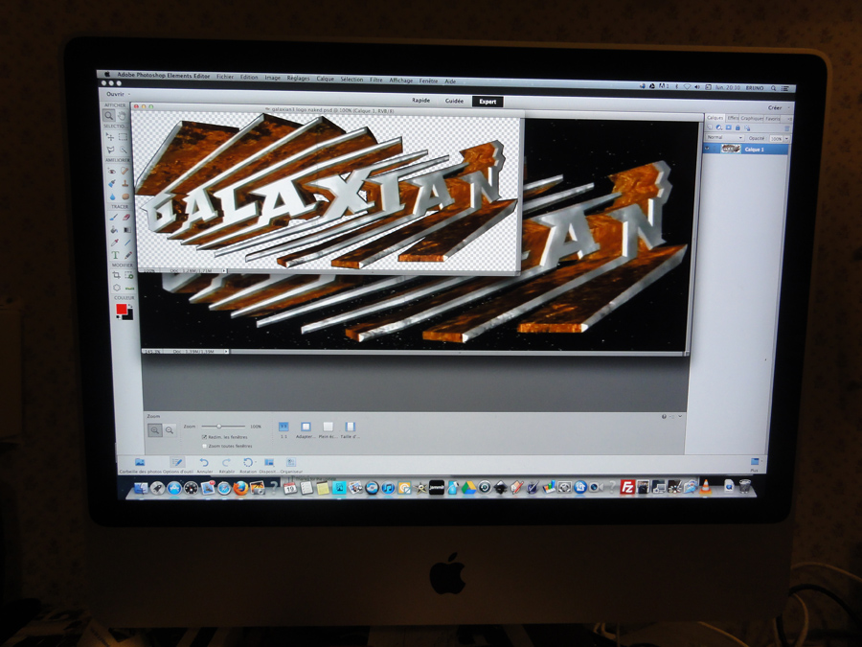Screen dimensions: 862x647
Task: Select the Eraser tool
Action: point(126,217)
